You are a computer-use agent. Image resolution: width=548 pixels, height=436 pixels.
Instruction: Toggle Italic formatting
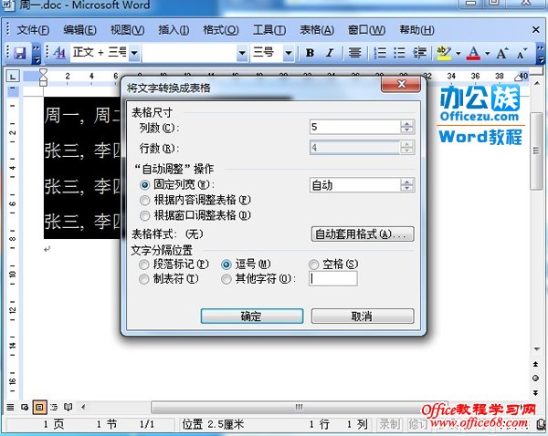(x=329, y=53)
